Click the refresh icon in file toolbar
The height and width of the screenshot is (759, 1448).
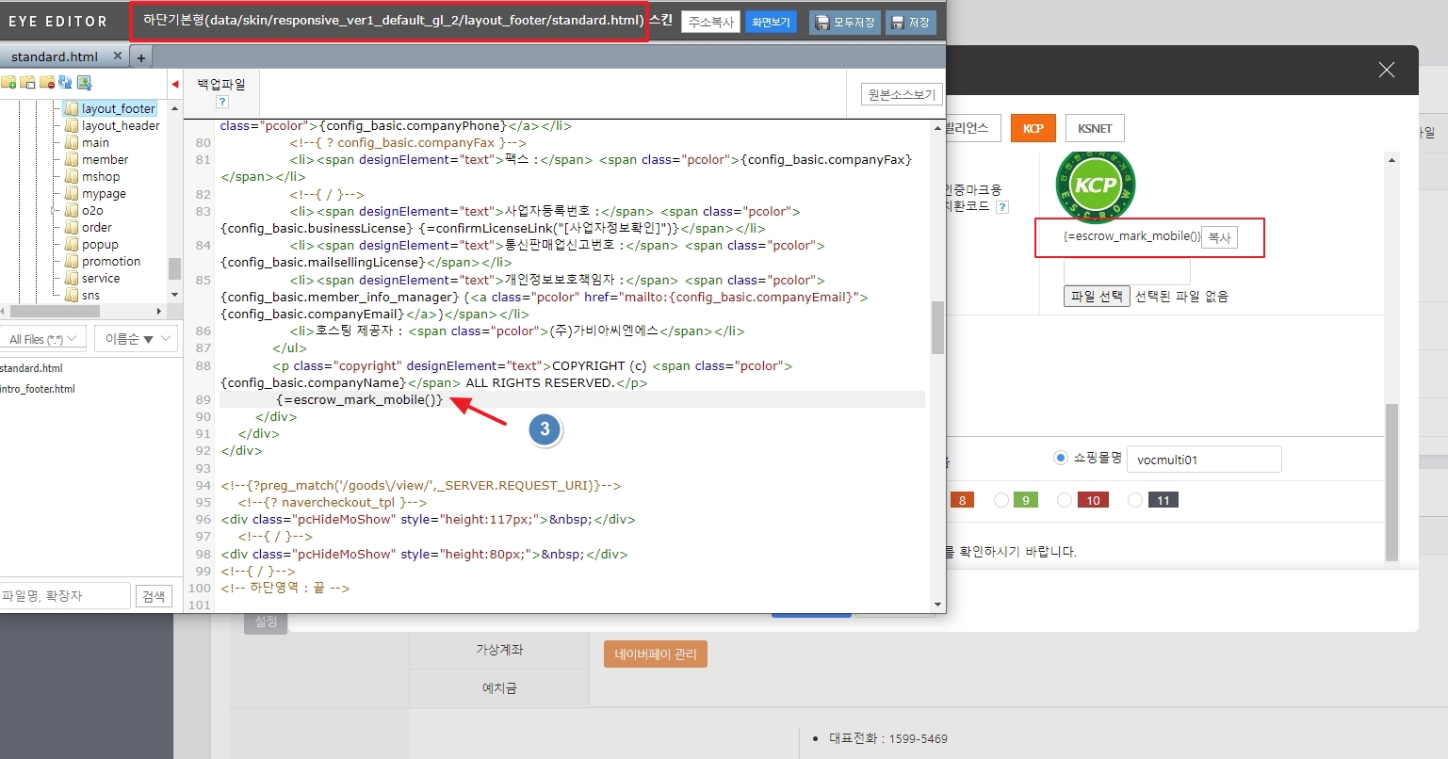[x=65, y=83]
